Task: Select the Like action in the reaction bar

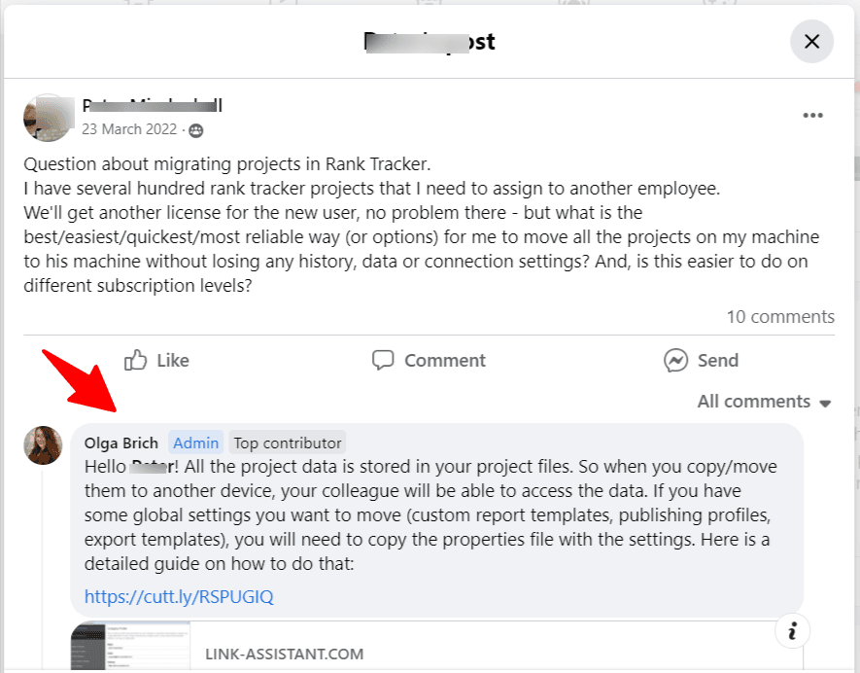Action: coord(155,360)
